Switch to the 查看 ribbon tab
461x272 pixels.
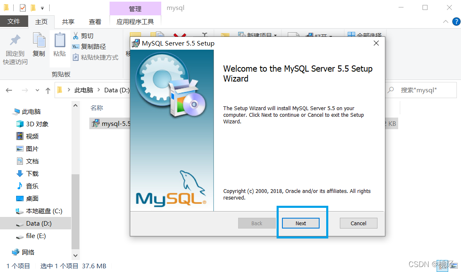(95, 22)
